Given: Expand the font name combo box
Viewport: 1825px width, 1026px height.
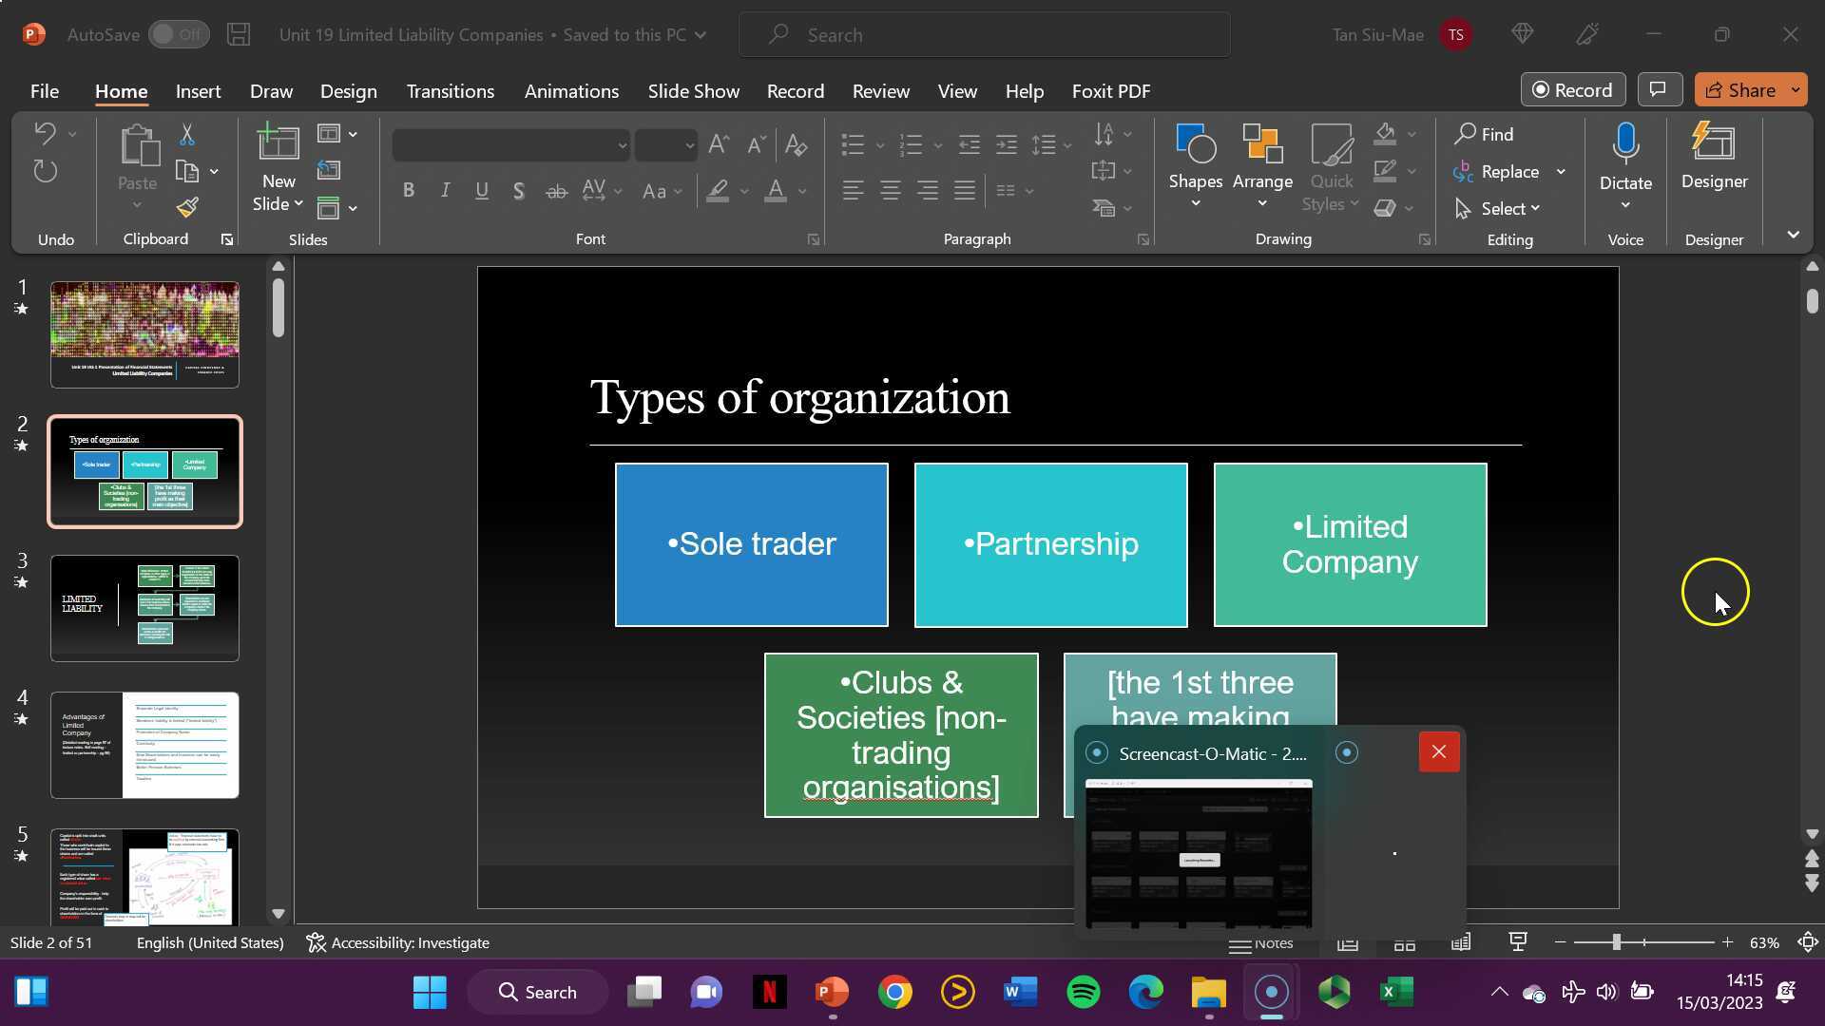Looking at the screenshot, I should point(622,145).
